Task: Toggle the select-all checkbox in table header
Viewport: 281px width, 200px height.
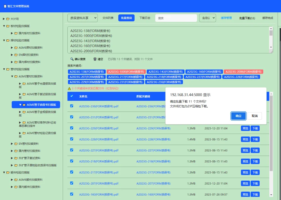Action: coord(72,96)
